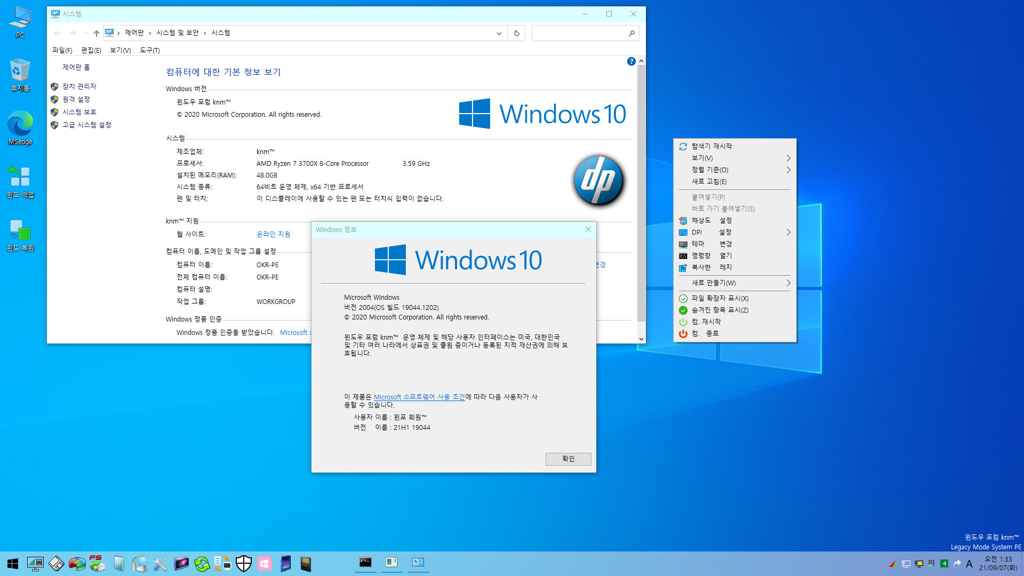This screenshot has height=576, width=1024.
Task: Open the 도구(T) menu
Action: 149,50
